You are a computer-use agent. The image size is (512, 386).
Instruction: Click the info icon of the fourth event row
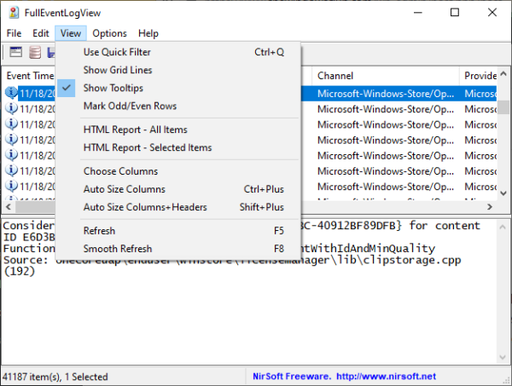[11, 139]
